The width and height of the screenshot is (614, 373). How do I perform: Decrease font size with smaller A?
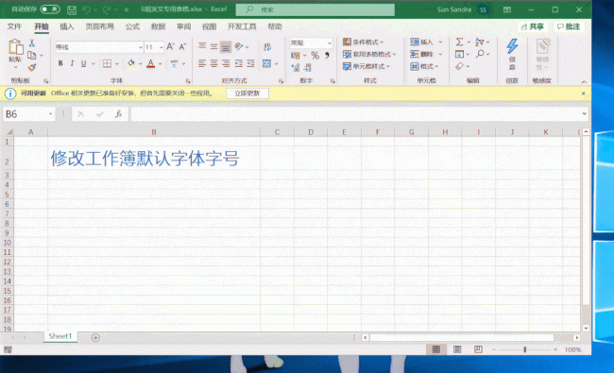[182, 46]
